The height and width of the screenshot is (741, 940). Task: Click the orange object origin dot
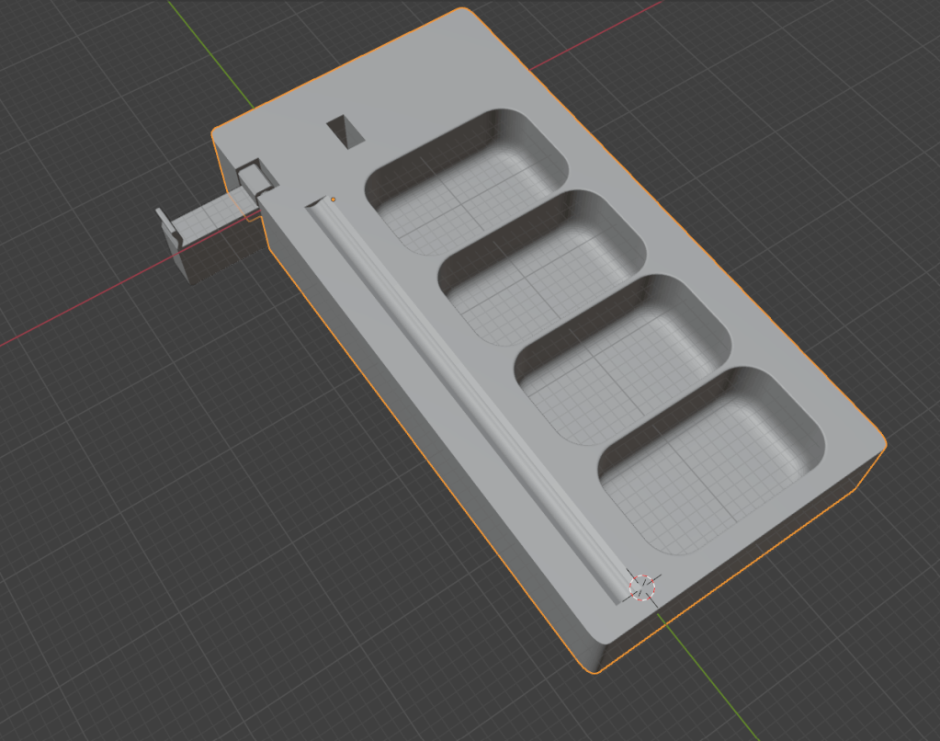[333, 199]
